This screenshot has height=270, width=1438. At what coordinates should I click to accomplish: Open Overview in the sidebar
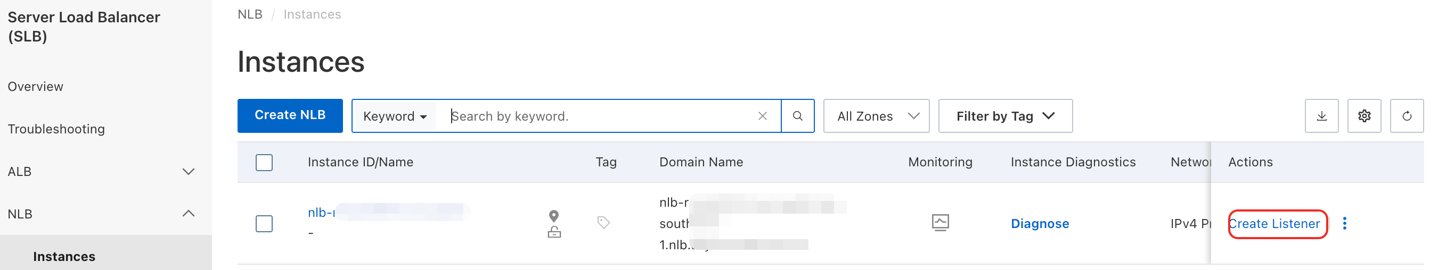tap(36, 86)
